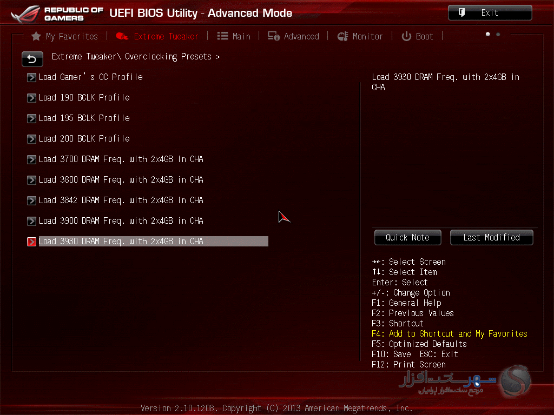The image size is (554, 415).
Task: Click the list icon next to Main
Action: coord(222,36)
